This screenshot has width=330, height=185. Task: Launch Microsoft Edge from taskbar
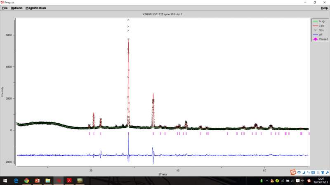tap(16, 180)
